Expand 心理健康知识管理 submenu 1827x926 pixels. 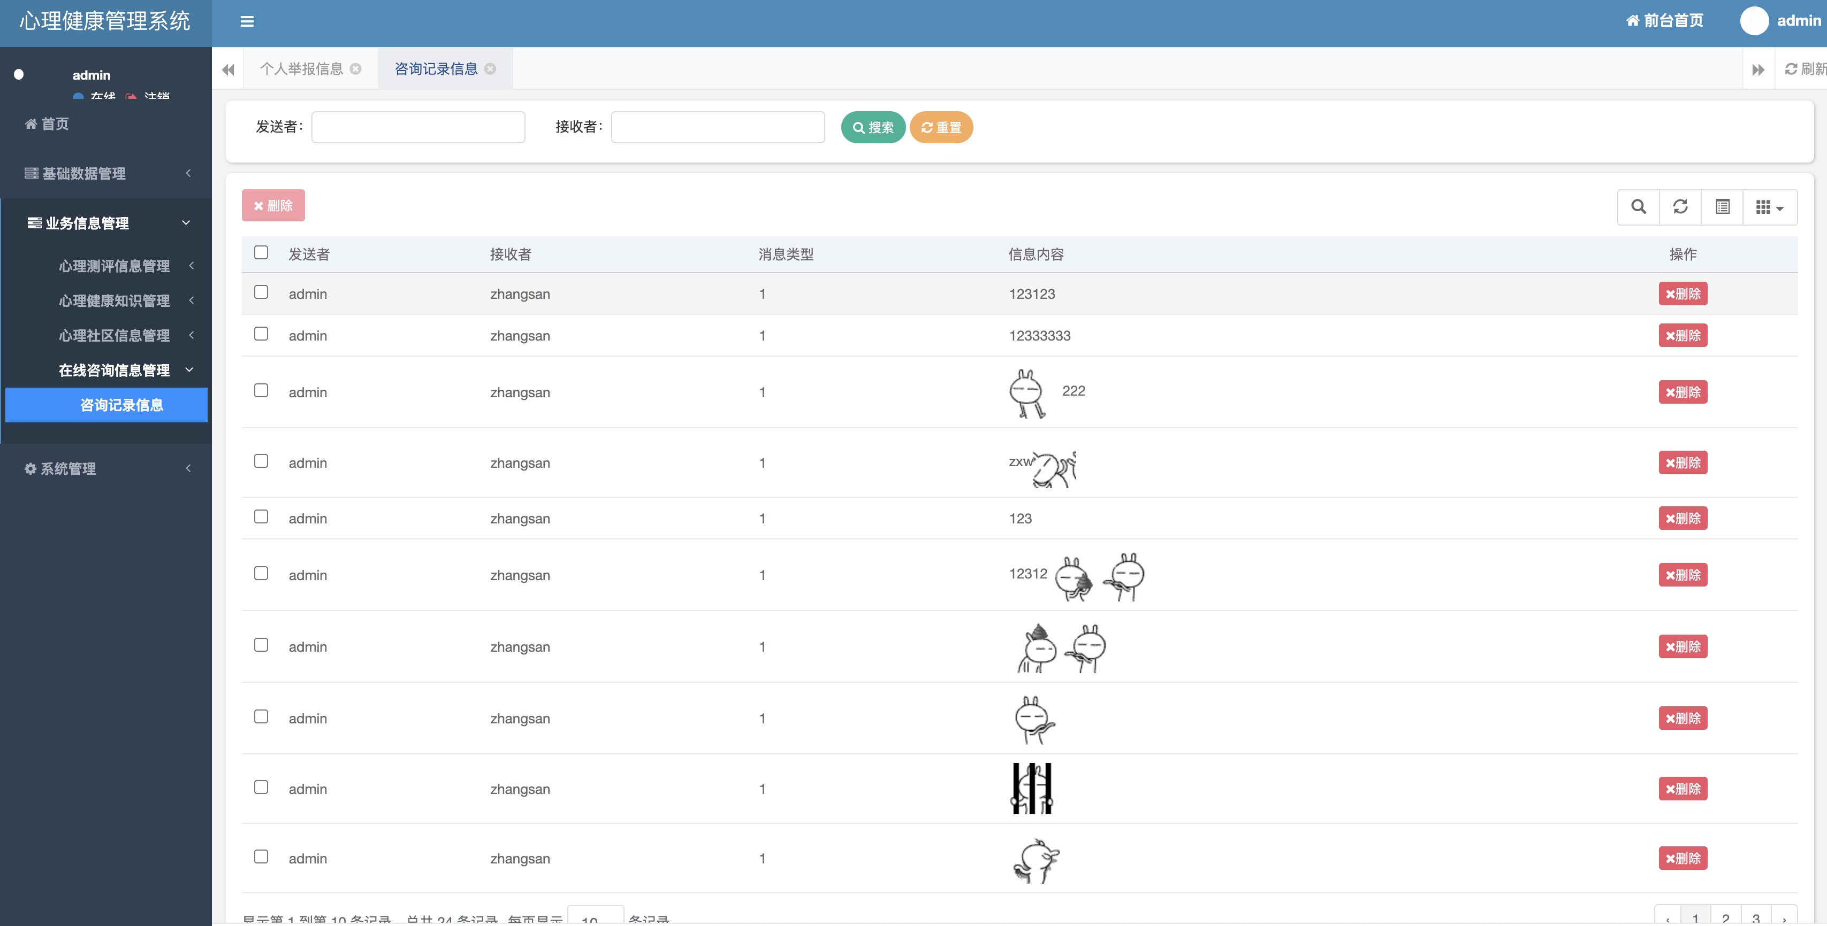(113, 300)
